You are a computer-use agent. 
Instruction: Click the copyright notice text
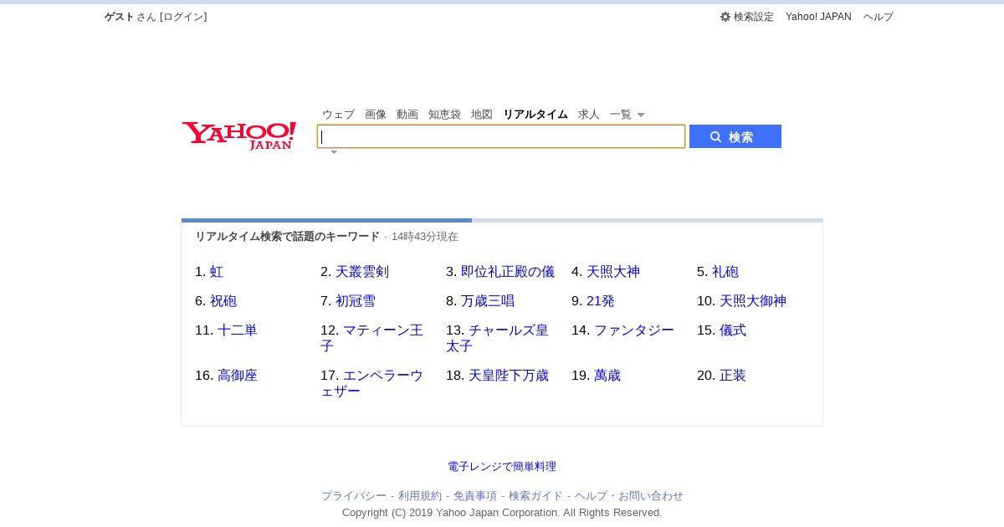[502, 513]
